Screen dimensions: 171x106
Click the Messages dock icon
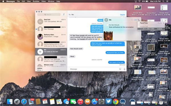click(66, 101)
